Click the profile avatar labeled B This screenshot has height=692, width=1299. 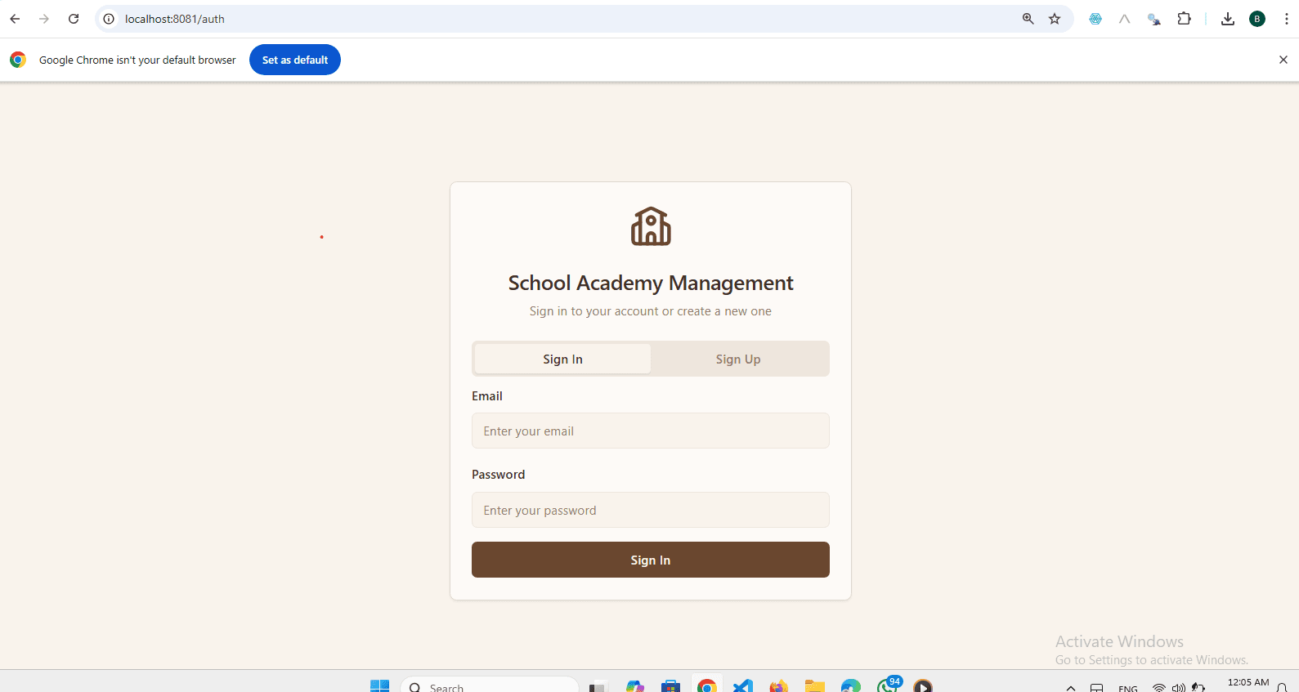click(1257, 19)
